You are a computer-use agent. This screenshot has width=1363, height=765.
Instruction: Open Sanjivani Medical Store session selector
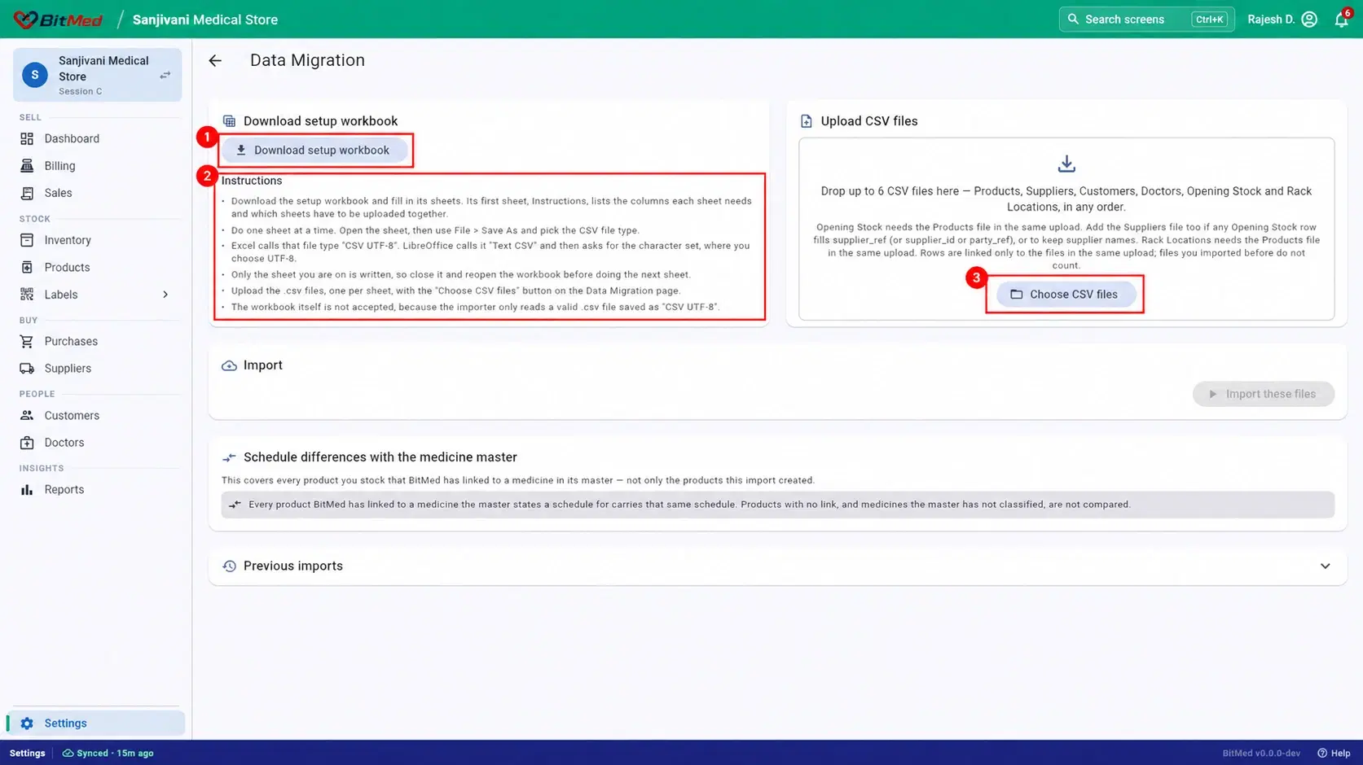pyautogui.click(x=97, y=75)
